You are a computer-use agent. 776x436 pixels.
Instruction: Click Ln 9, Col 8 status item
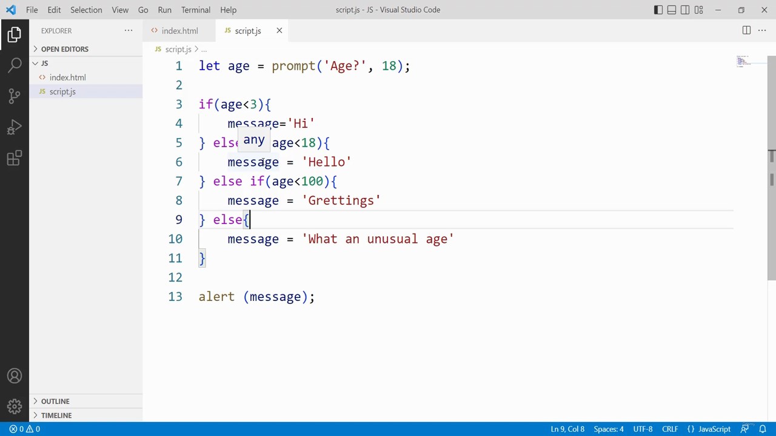(567, 429)
